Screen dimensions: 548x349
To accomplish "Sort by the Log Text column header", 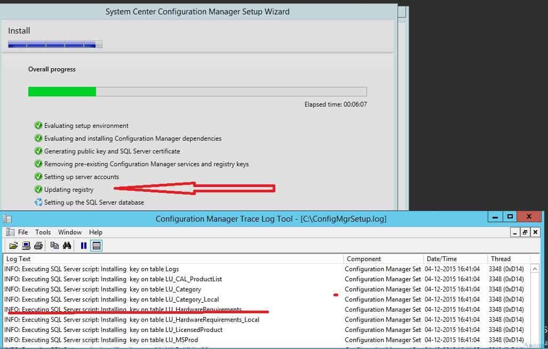I will click(173, 258).
